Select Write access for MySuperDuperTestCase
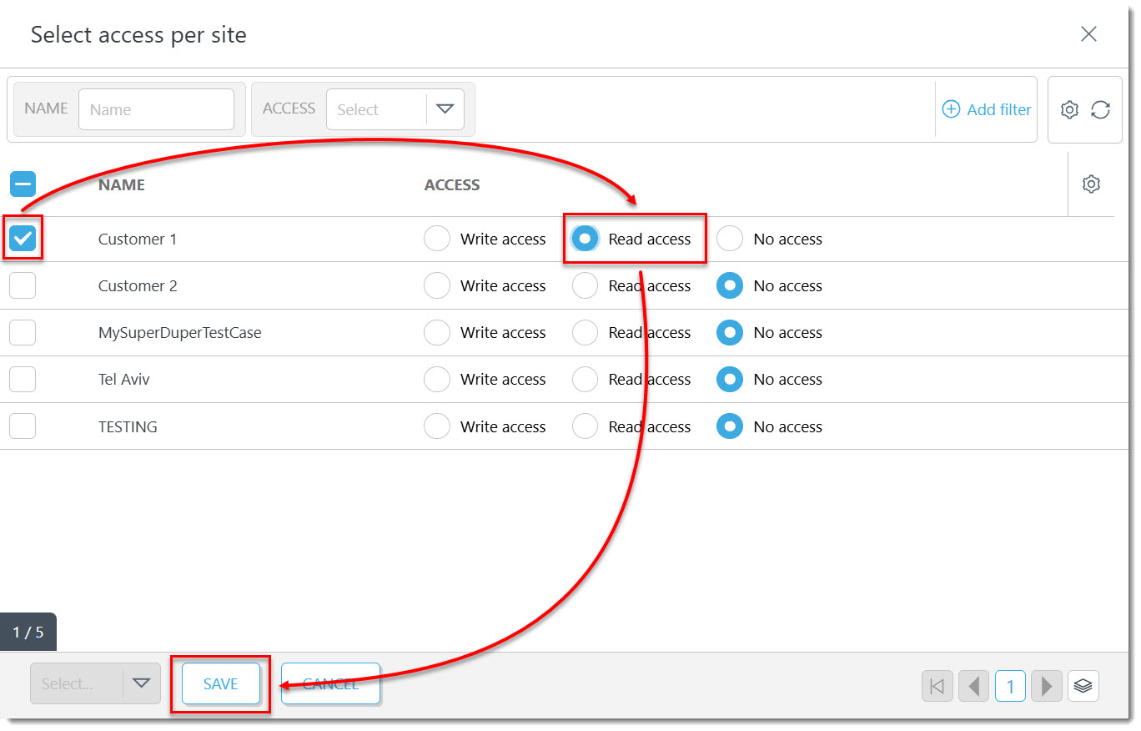Viewport: 1141px width, 731px height. tap(437, 332)
